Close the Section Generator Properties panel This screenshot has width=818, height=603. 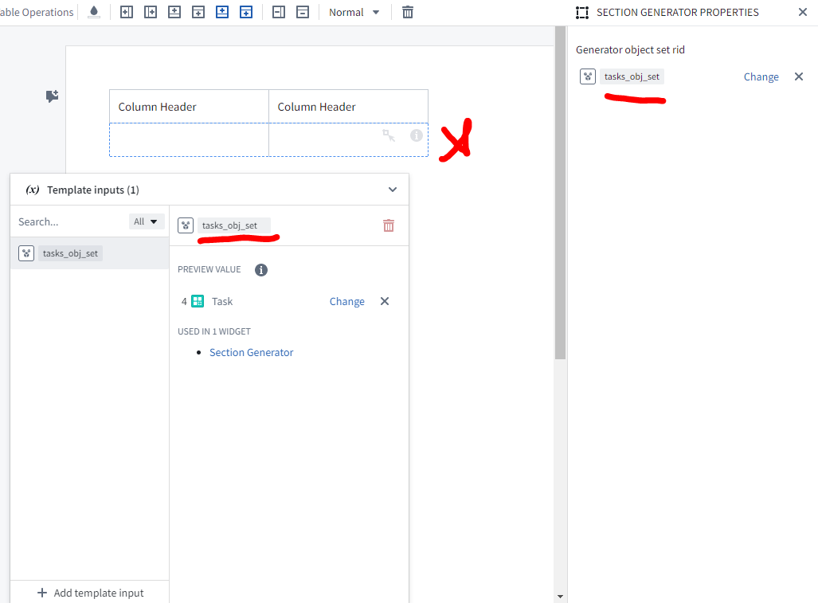(803, 12)
